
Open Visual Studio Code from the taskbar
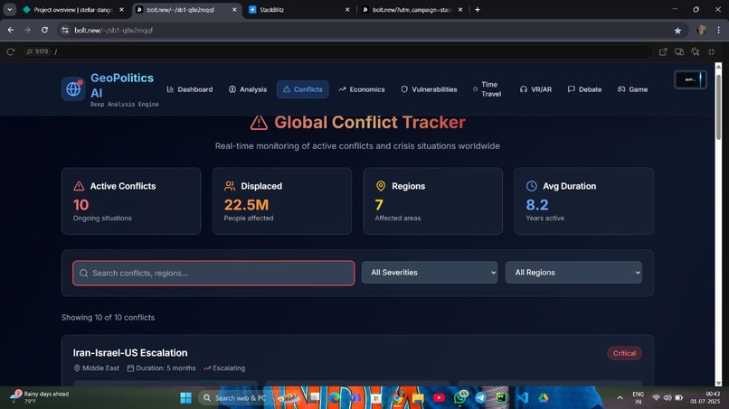coord(522,398)
